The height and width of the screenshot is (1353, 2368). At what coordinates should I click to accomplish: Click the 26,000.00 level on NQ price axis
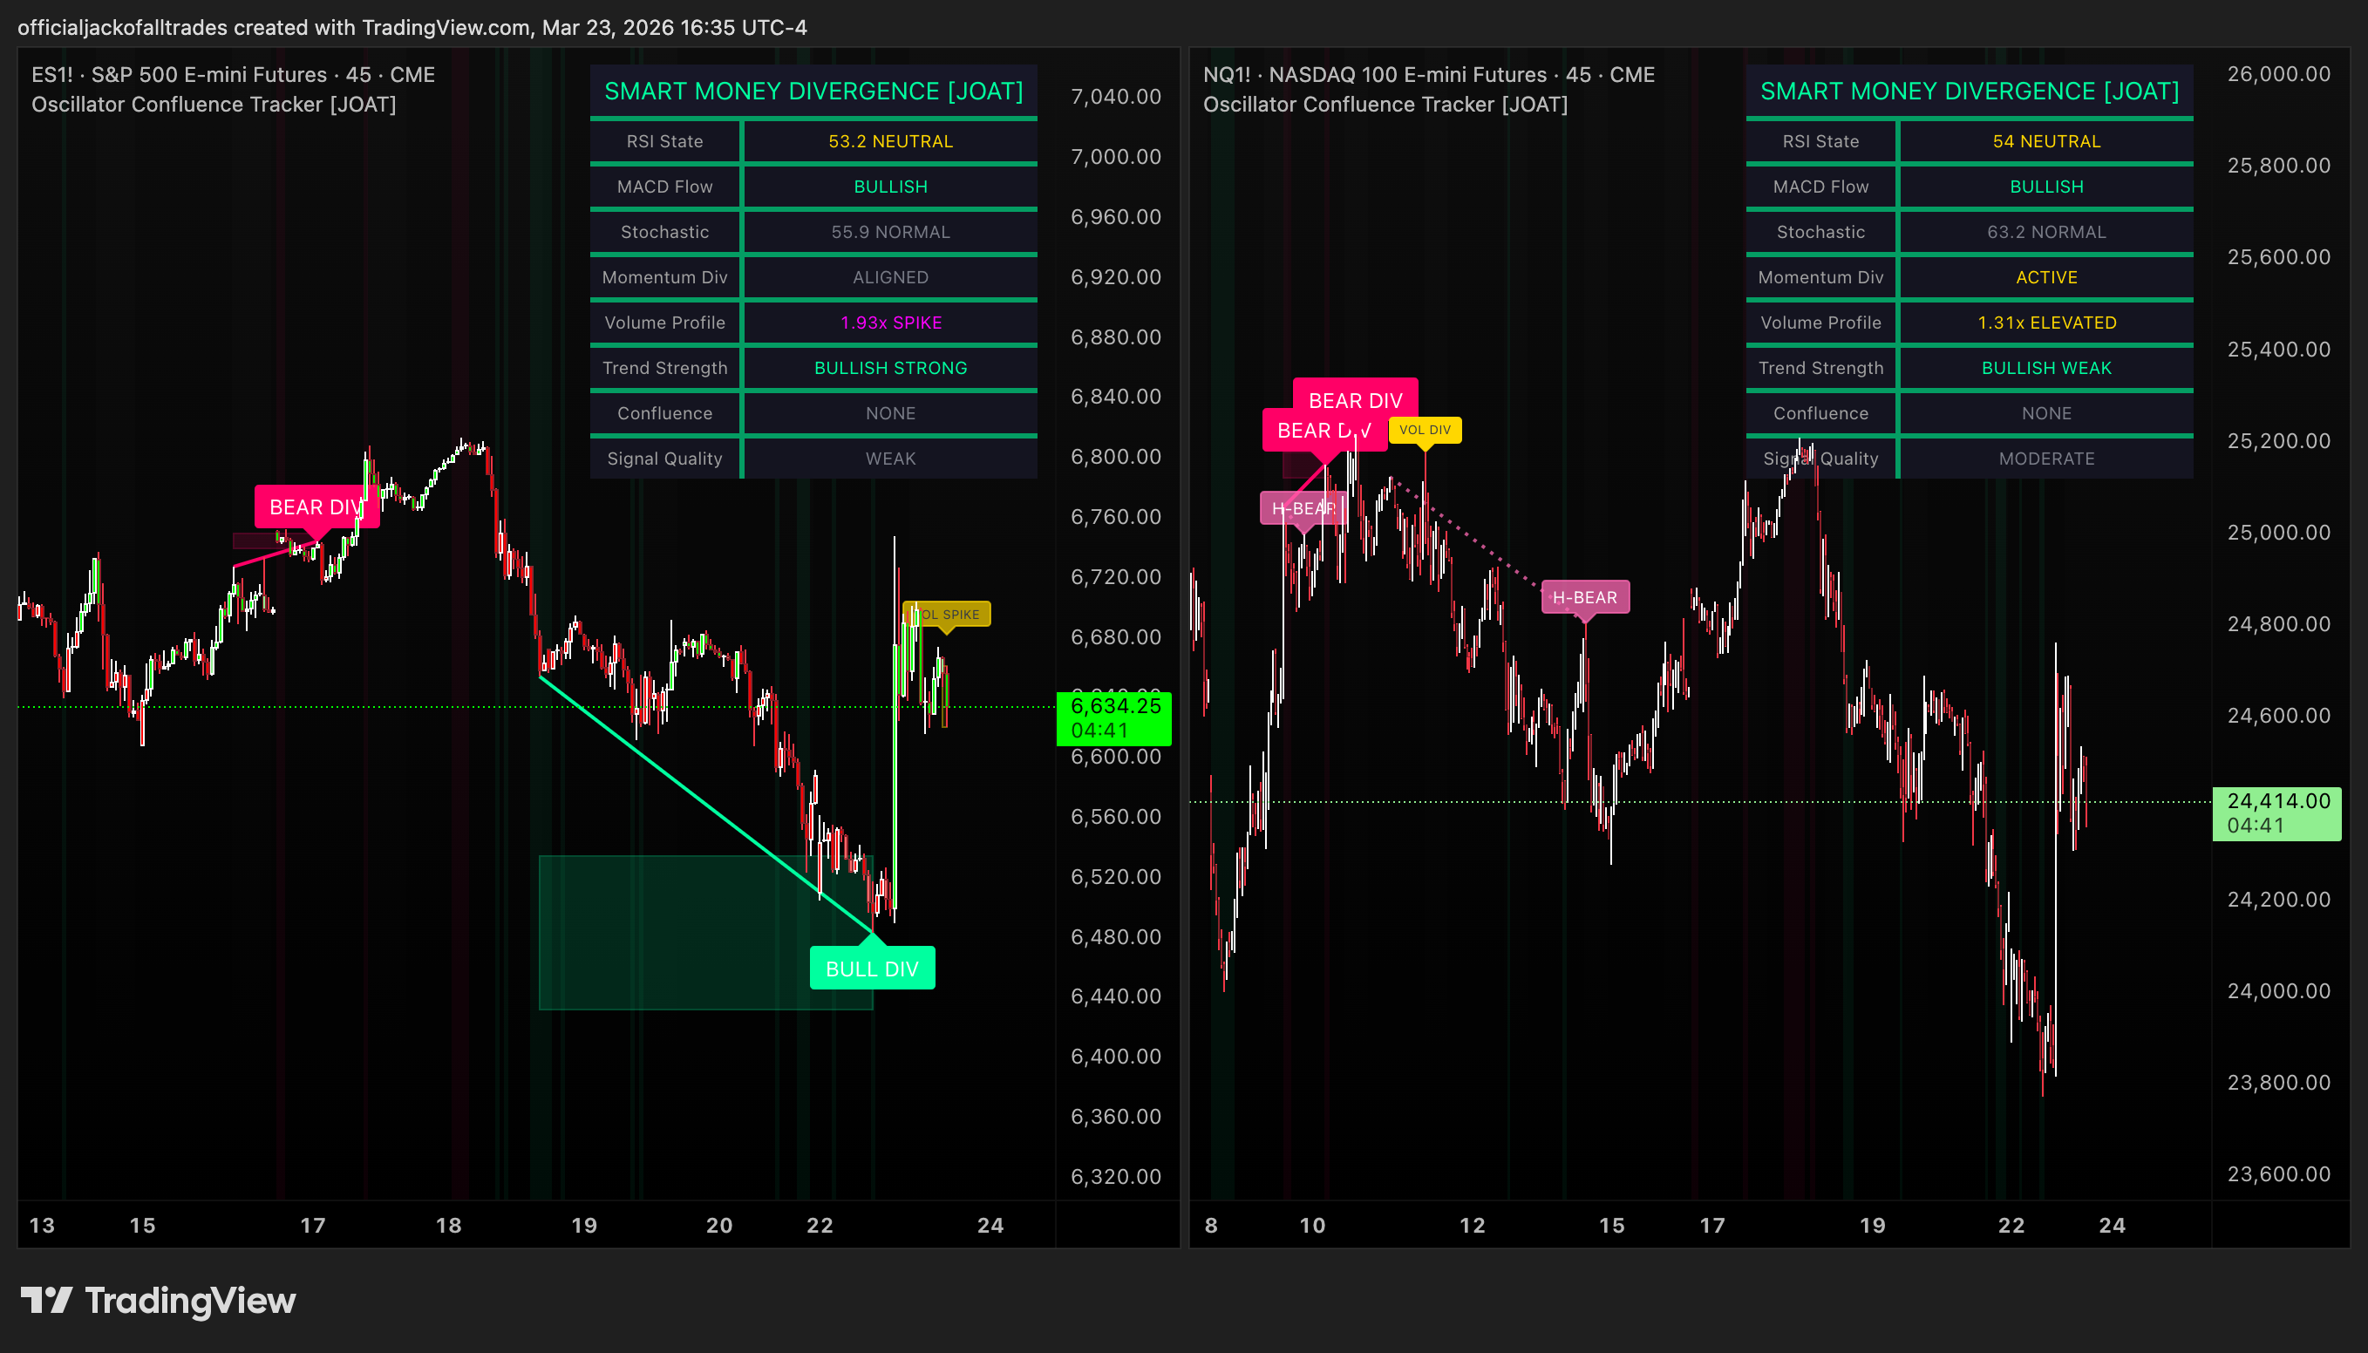point(2279,73)
